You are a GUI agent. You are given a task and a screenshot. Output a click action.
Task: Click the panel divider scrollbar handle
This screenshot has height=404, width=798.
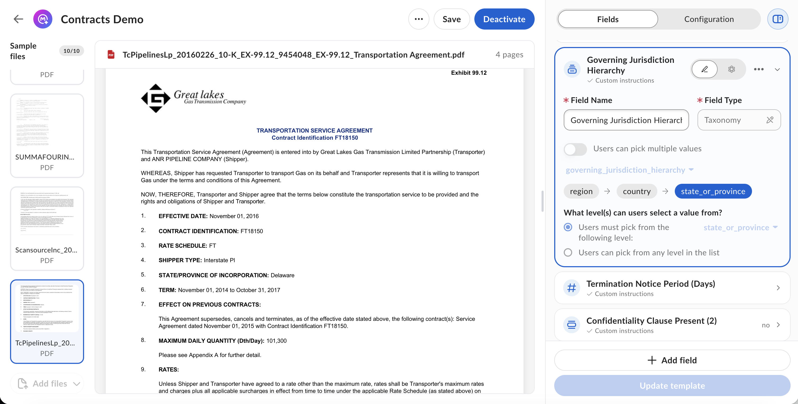[542, 201]
